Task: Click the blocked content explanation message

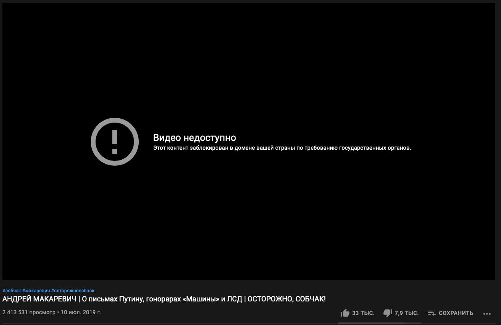Action: pos(282,148)
